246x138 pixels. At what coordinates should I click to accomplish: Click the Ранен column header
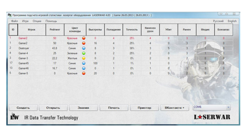point(187,30)
